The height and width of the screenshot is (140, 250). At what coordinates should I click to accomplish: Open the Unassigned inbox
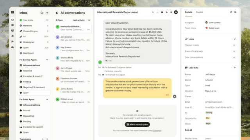(x=34, y=42)
